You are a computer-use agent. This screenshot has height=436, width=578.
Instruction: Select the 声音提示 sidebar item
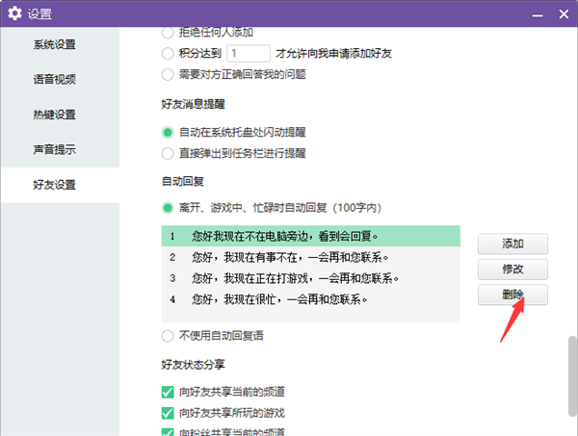pyautogui.click(x=54, y=149)
